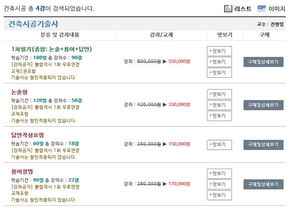The width and height of the screenshot is (291, 208).
Task: Click second 맛보기 preview for 용어설명 course
Action: coord(219,184)
